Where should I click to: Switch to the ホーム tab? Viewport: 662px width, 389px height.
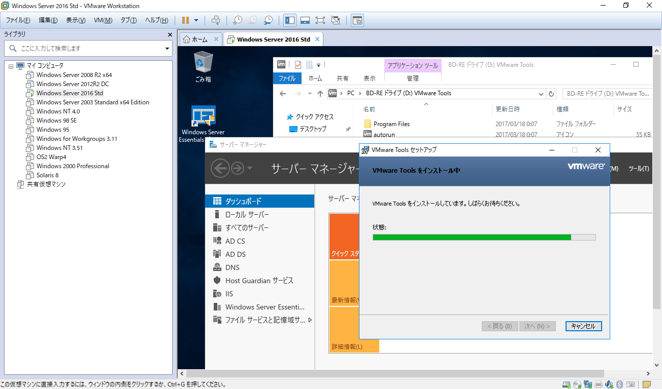(x=195, y=39)
